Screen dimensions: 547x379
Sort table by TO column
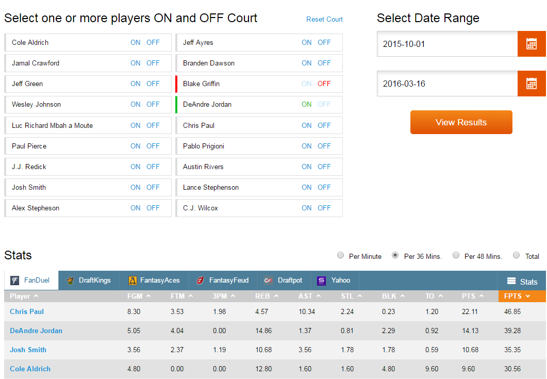coord(434,296)
